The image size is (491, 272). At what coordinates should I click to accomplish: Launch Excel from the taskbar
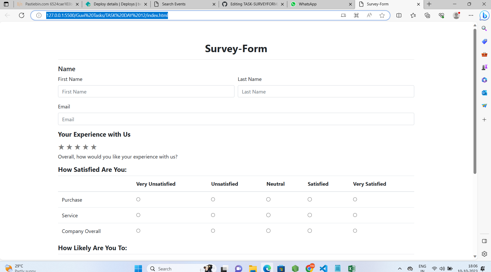coord(352,268)
